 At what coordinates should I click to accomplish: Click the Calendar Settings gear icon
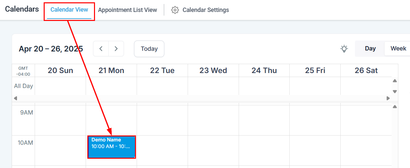[x=175, y=10]
